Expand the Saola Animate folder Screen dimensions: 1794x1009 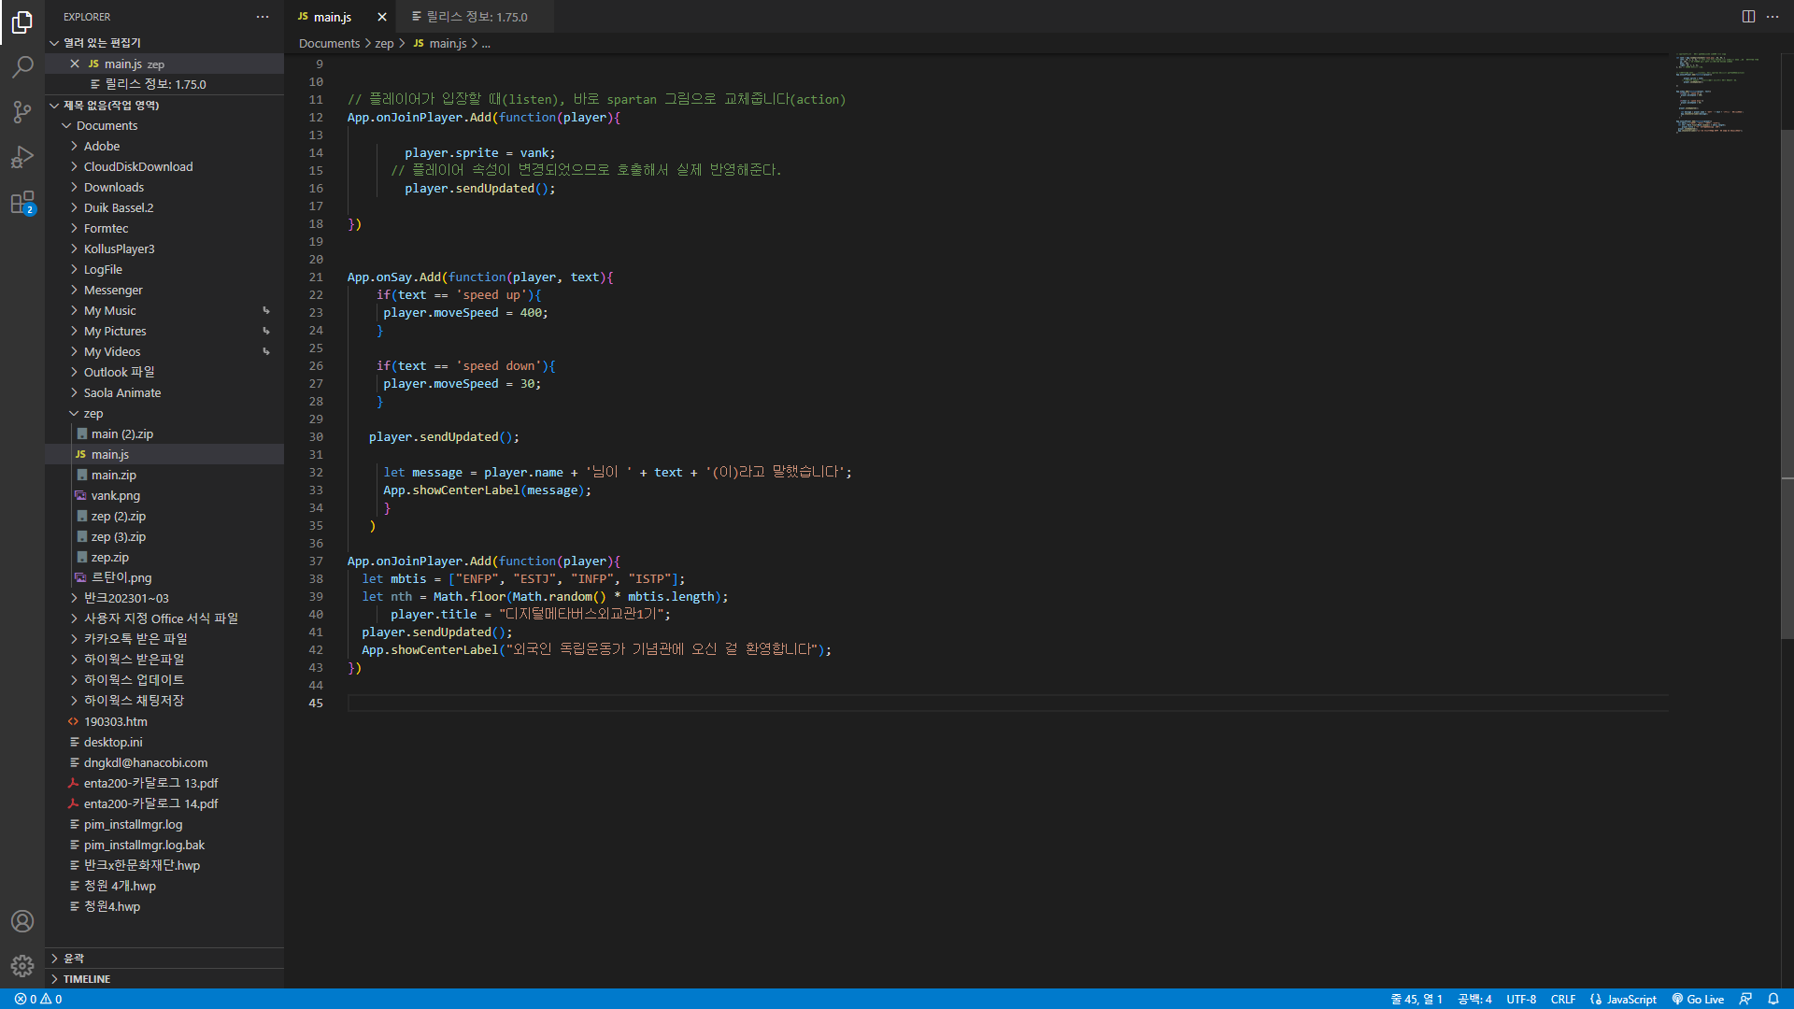tap(164, 393)
